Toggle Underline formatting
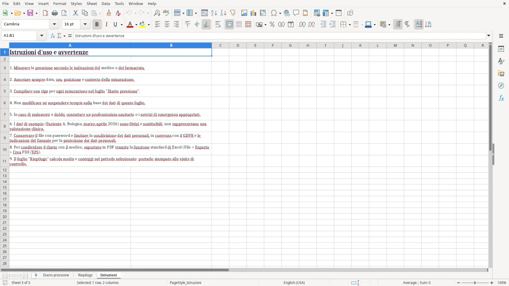Screen dimensions: 509x286 coord(115,25)
